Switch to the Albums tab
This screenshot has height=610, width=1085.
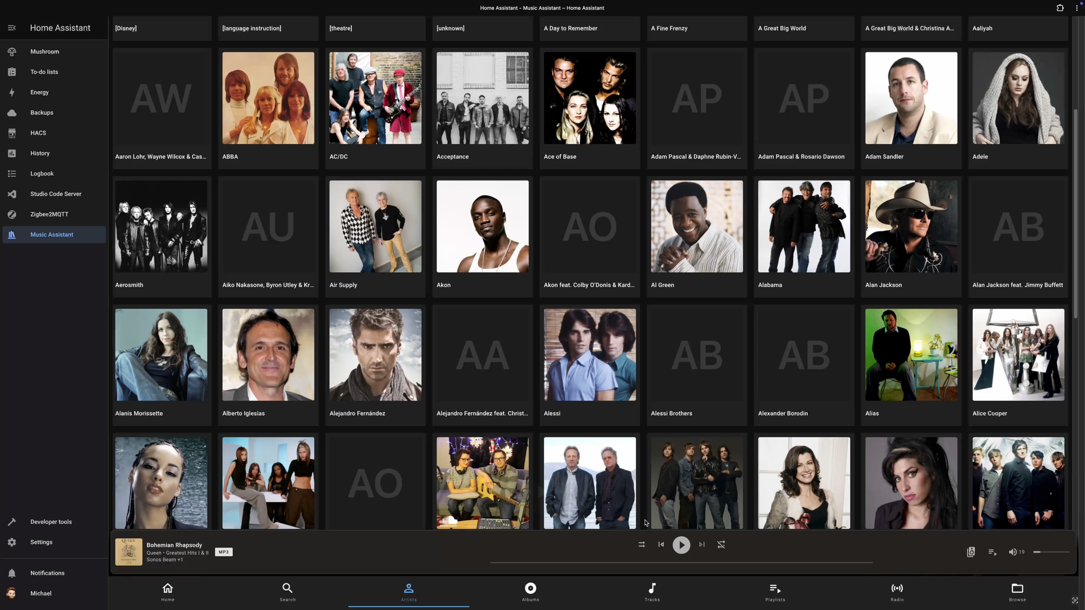531,592
